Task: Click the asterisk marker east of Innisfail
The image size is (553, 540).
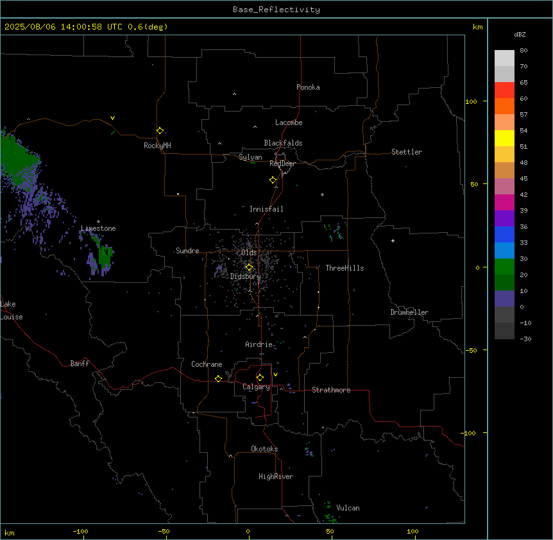Action: click(x=322, y=194)
